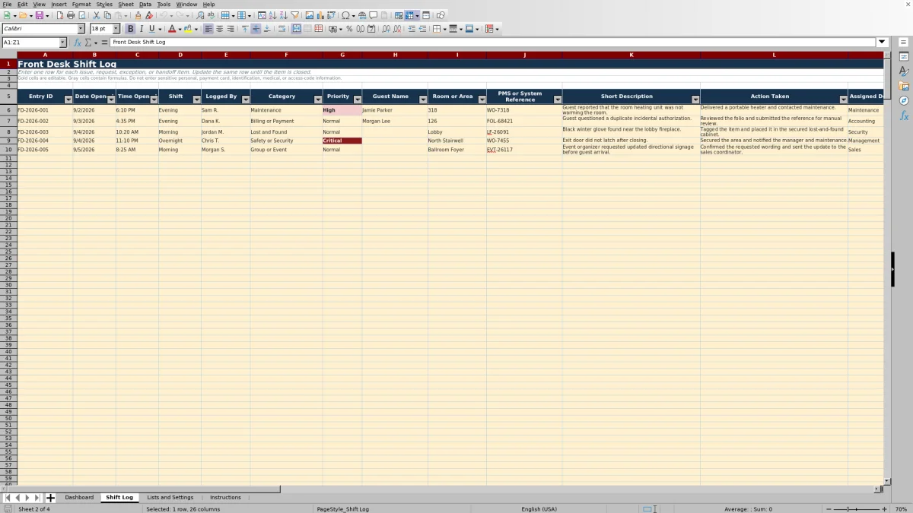Click the zoom percentage 70% in status bar
The width and height of the screenshot is (913, 513).
pos(900,509)
